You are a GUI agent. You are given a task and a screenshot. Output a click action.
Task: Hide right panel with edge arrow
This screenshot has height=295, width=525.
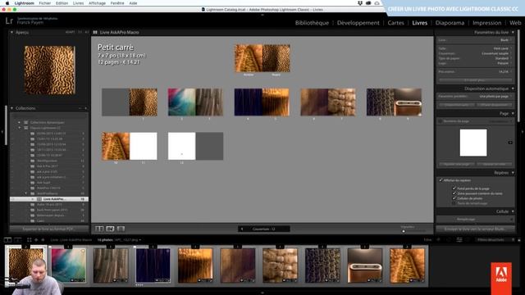(523, 132)
